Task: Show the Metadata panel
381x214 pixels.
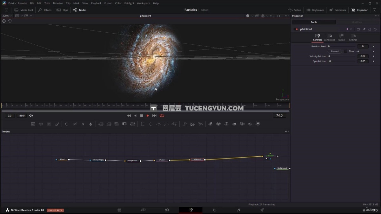Action: tap(337, 10)
